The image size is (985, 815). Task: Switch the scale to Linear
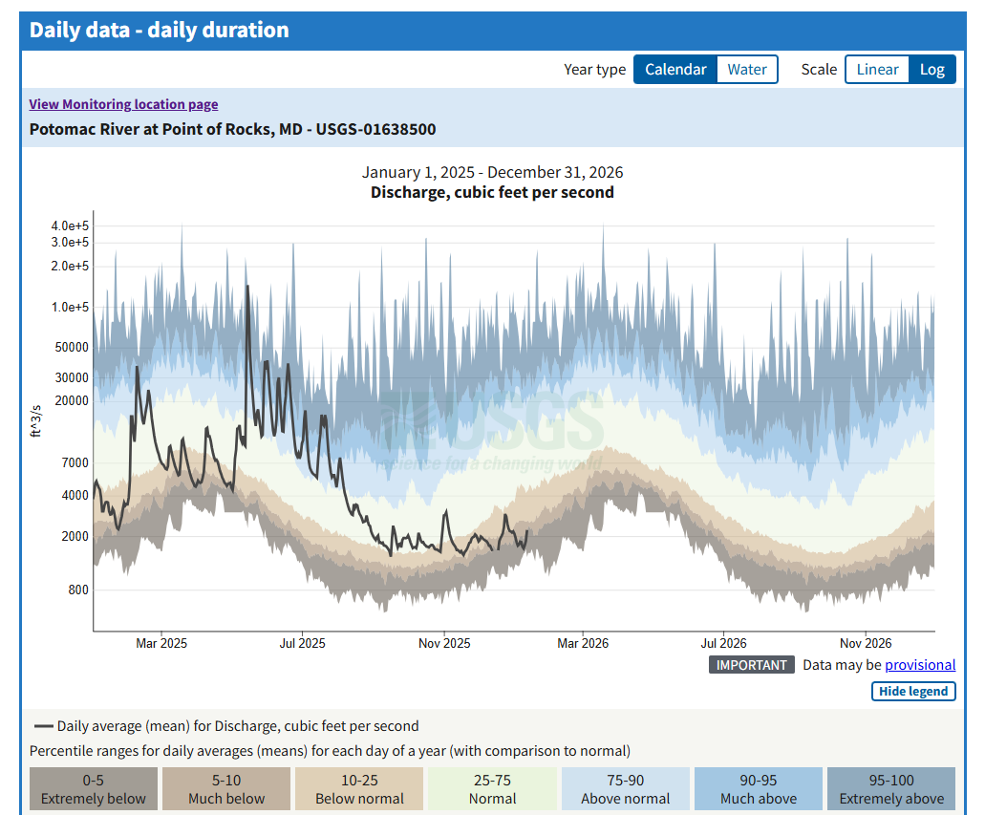pyautogui.click(x=877, y=69)
